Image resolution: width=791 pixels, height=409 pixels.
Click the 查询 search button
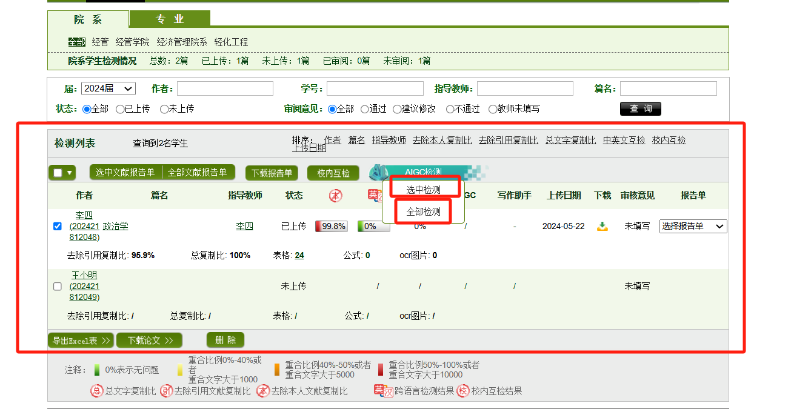pos(640,108)
